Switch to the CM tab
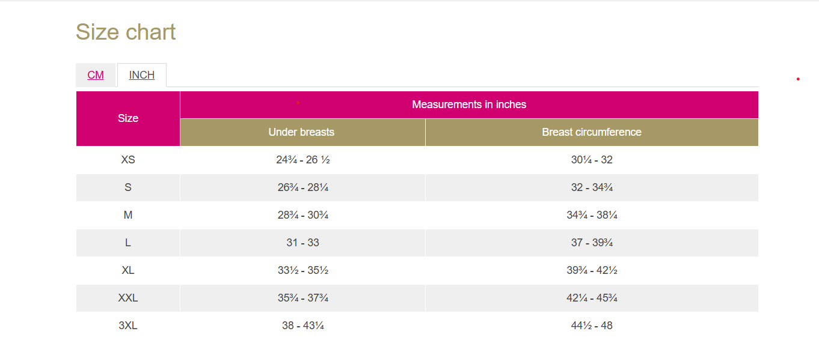 (96, 75)
